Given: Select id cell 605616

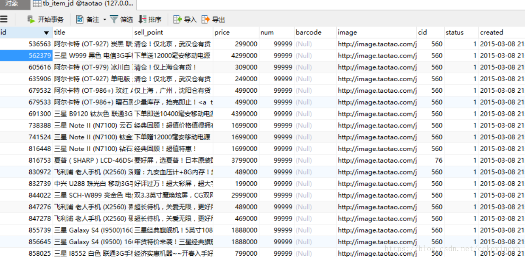Looking at the screenshot, I should [x=26, y=67].
